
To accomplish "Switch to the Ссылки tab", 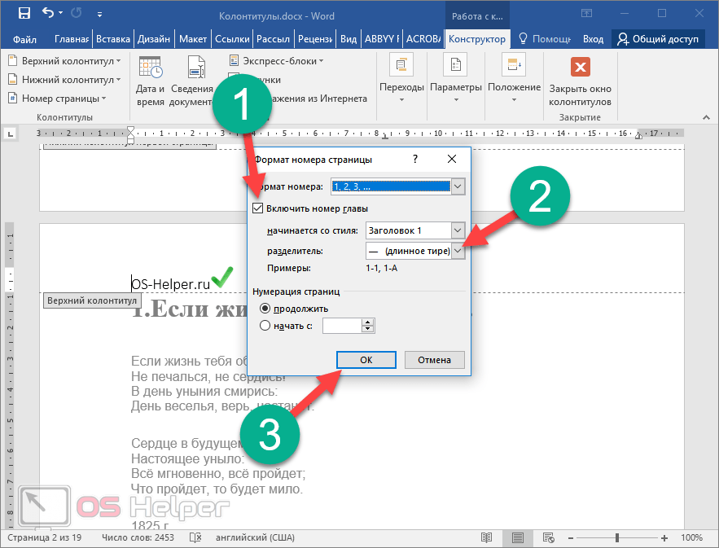I will click(x=232, y=39).
